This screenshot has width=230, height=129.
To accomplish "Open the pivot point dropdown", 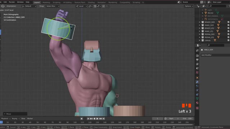I will coord(90,6).
